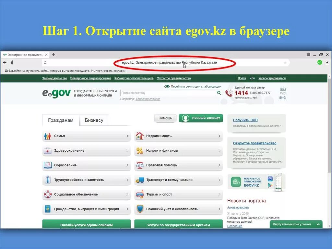Open Кабинет налогоплательщика menu link
Screen dimensions: 332x249
pos(134,78)
